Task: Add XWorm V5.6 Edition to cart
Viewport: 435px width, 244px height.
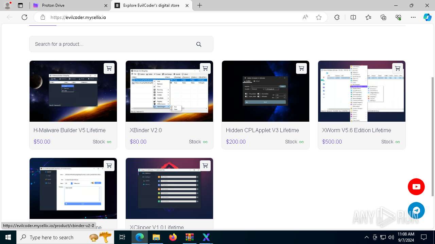Action: [398, 68]
